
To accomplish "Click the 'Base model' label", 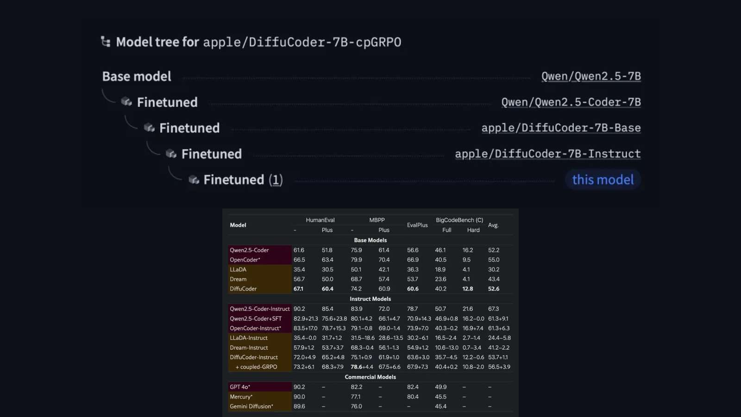I will [x=137, y=76].
